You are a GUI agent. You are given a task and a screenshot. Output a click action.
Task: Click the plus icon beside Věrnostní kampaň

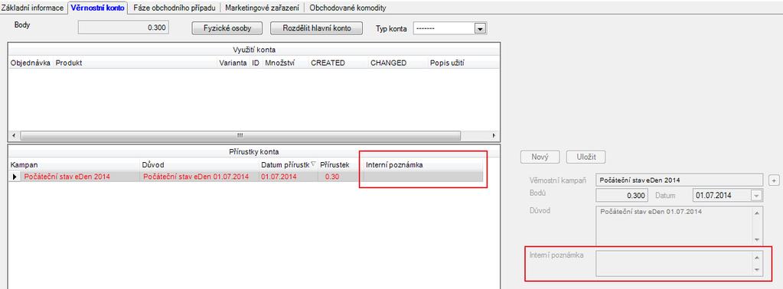point(773,180)
